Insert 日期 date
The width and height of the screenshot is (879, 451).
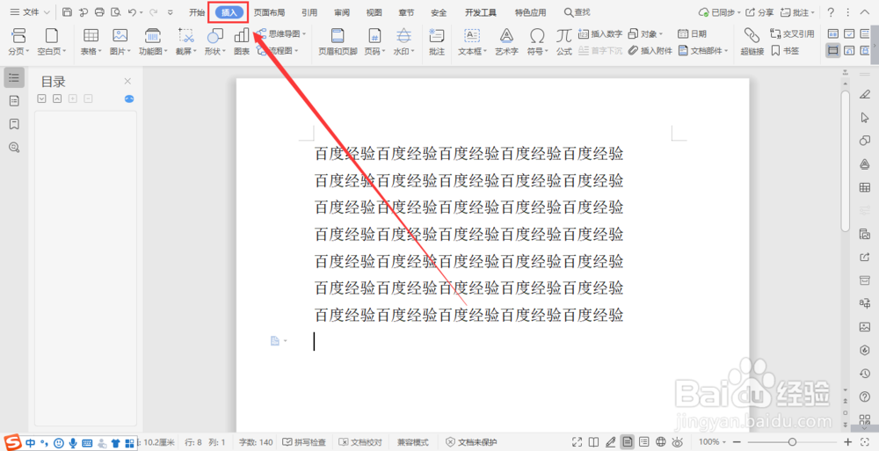pos(692,33)
